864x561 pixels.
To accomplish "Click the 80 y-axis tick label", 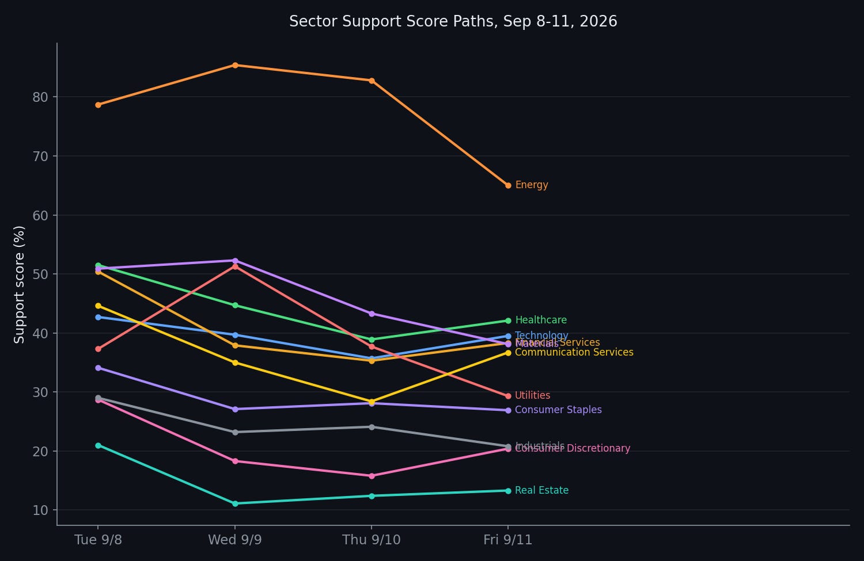I will click(x=40, y=97).
